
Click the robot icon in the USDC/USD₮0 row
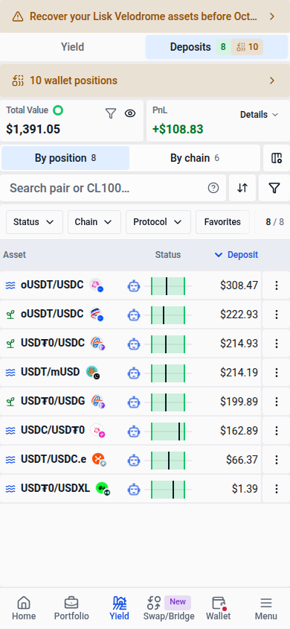click(134, 432)
